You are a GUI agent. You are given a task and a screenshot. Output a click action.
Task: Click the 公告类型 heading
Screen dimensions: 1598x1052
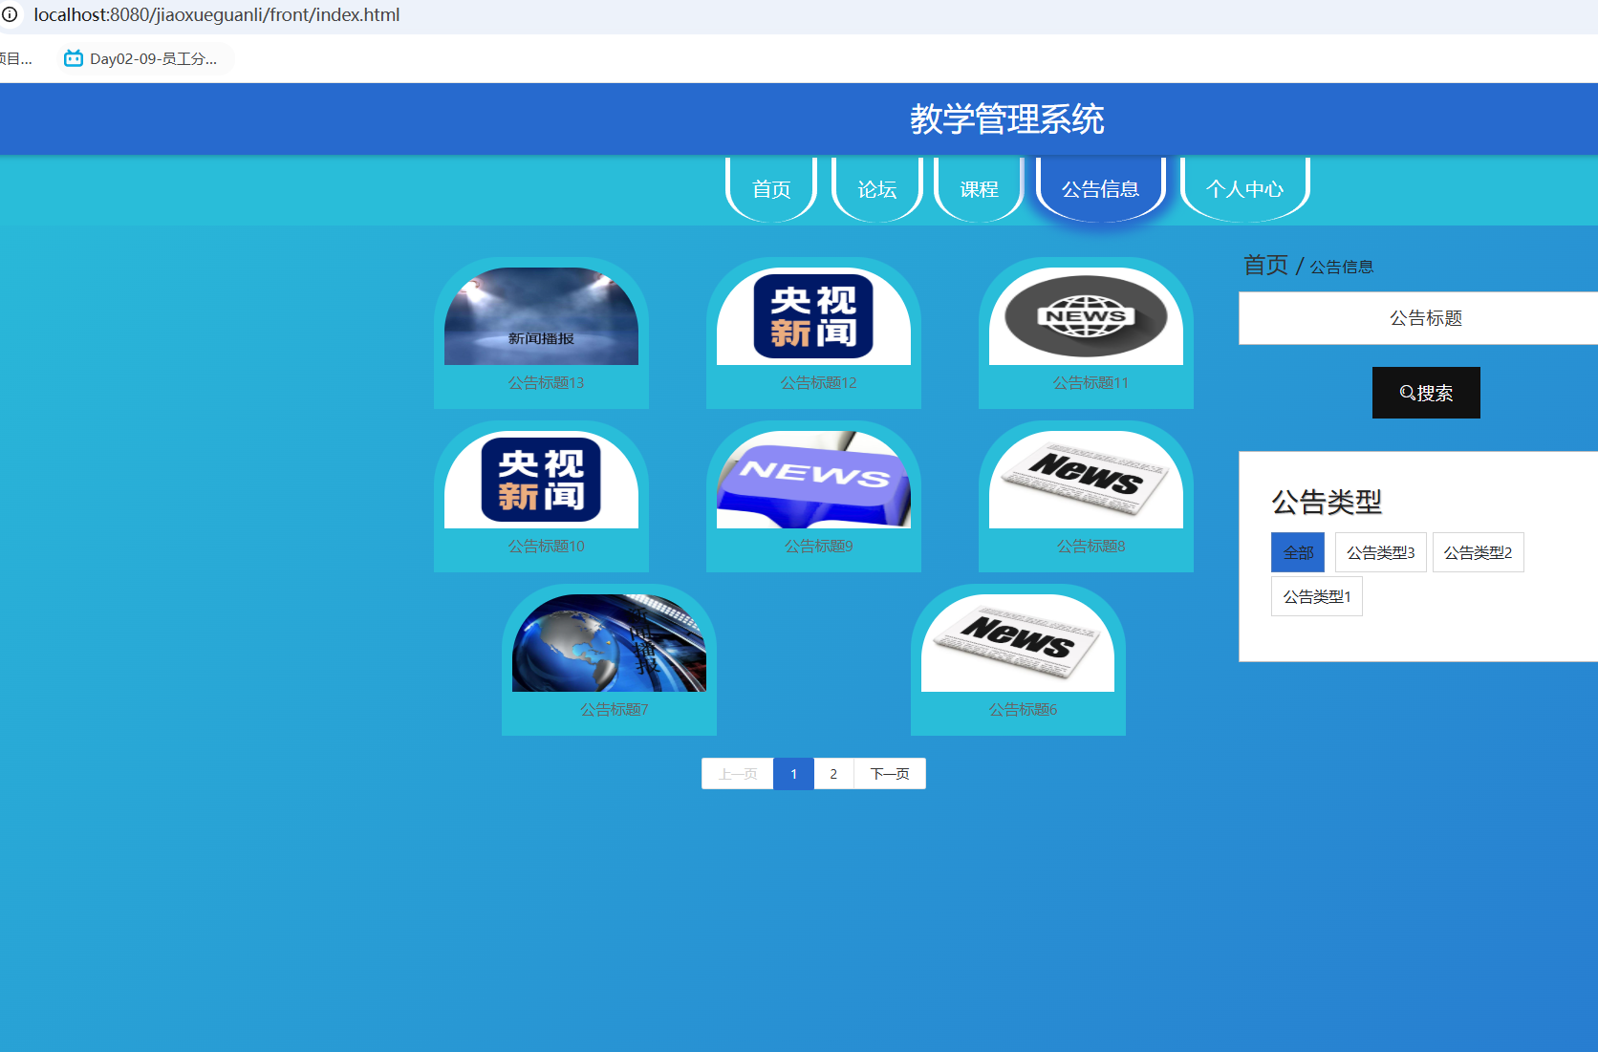point(1326,502)
